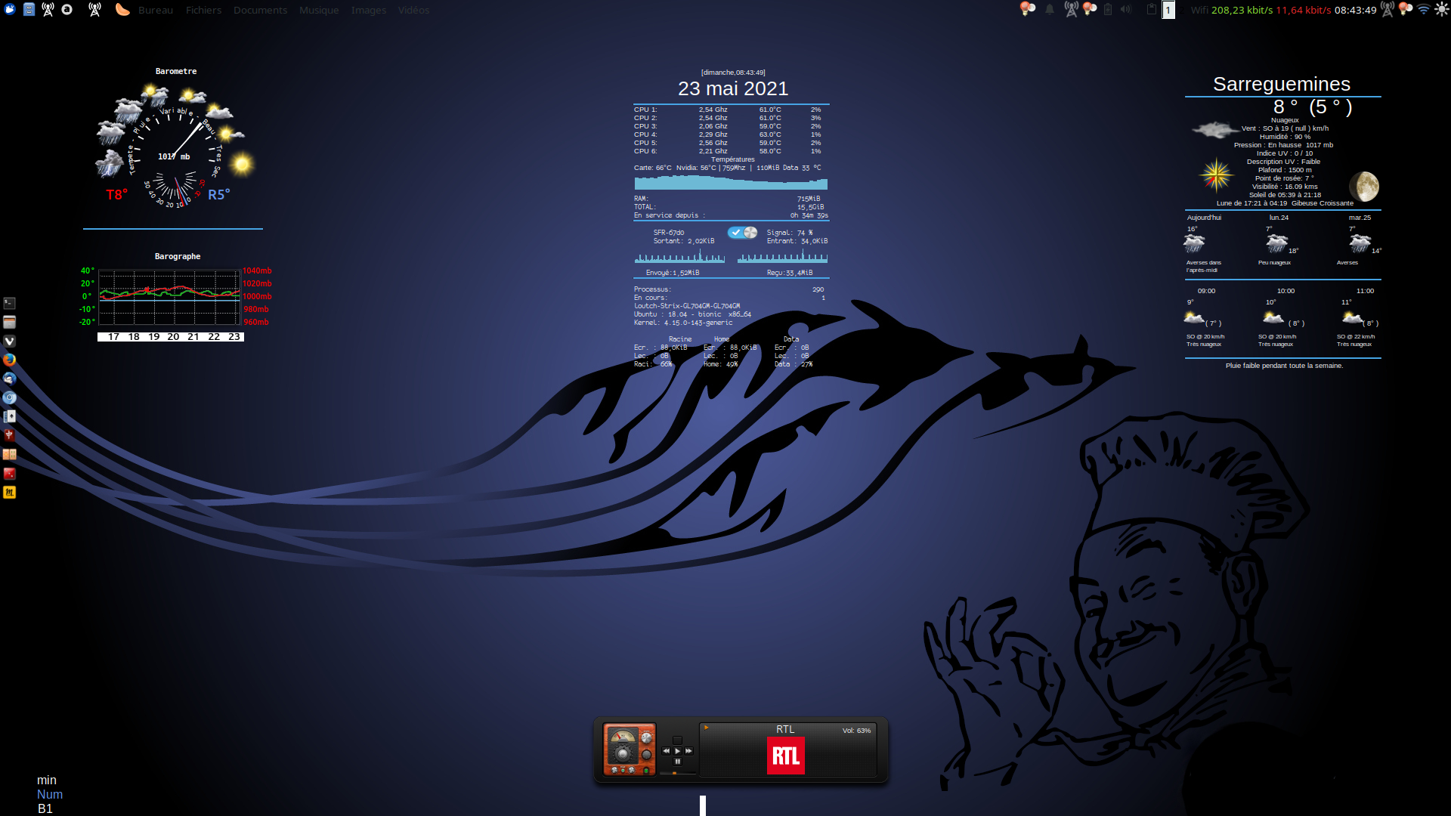
Task: Click the 'Vol: 63%' volume readout
Action: [x=856, y=731]
